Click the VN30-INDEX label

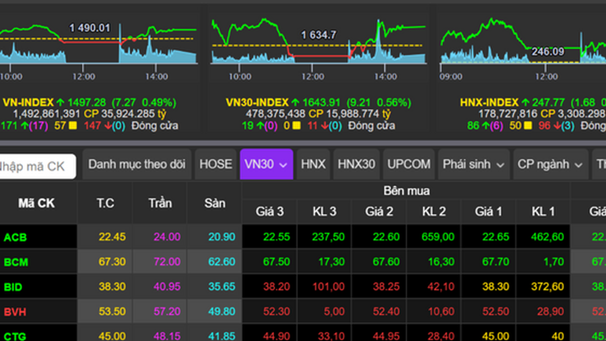[x=257, y=103]
